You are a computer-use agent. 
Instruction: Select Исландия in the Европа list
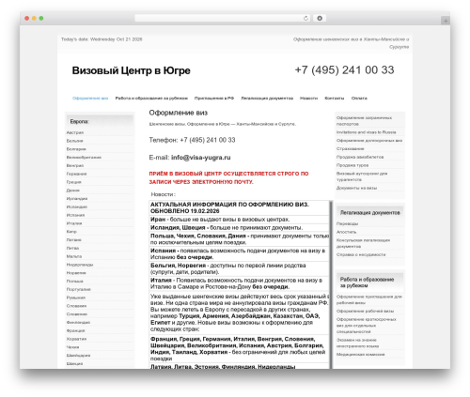click(x=77, y=206)
